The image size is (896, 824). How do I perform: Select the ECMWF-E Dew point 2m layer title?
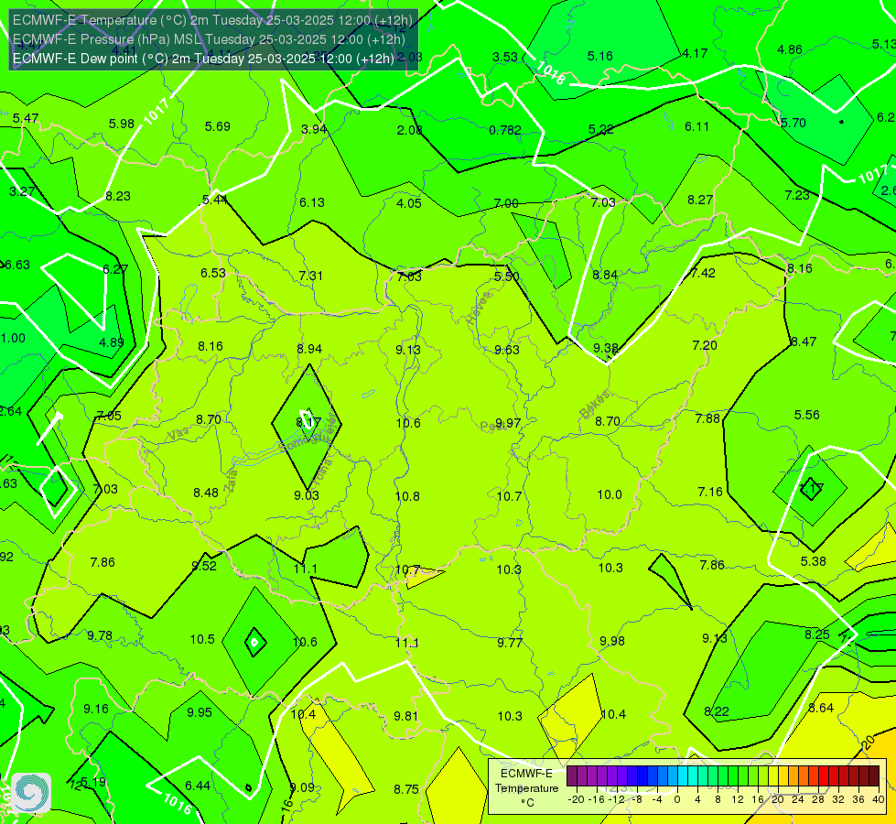(x=203, y=59)
